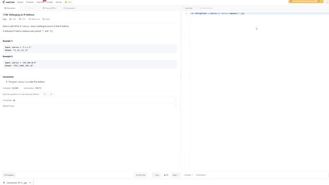Click the problem title 'Defanging an IP Address'
Viewport: 329px width, 185px height.
(19, 15)
